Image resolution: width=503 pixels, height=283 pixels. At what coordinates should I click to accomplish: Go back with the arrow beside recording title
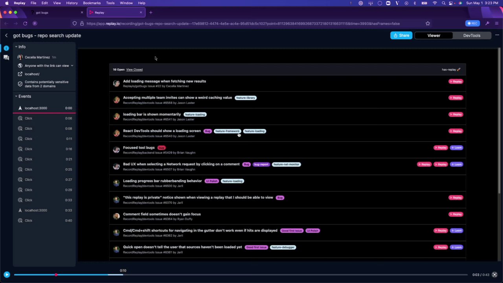(x=6, y=35)
